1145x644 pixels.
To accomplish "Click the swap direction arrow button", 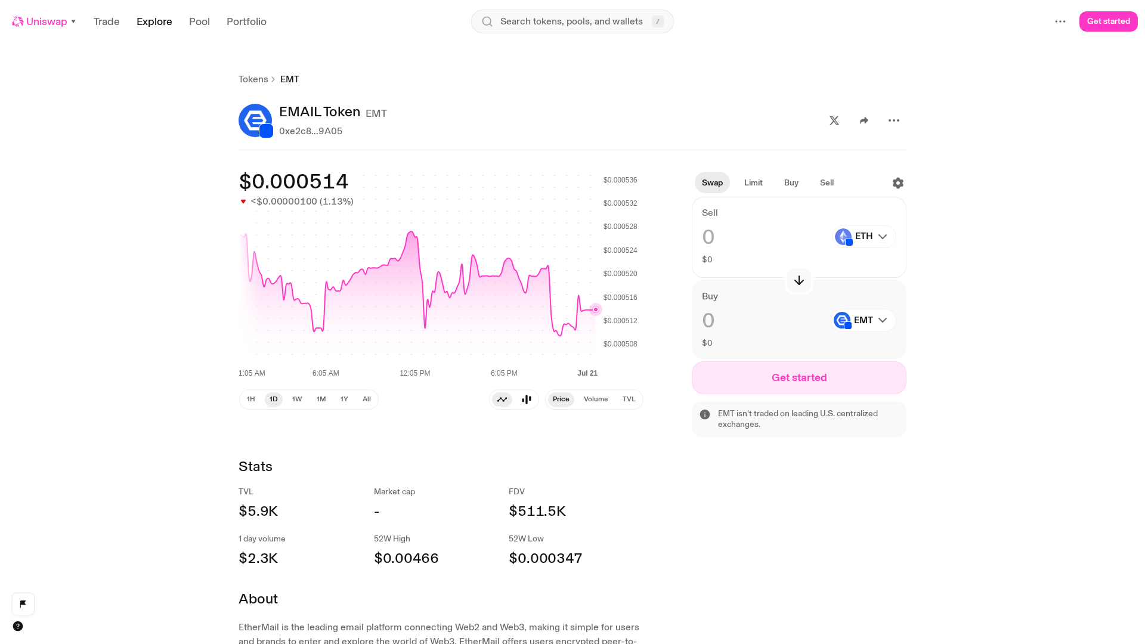I will tap(799, 280).
